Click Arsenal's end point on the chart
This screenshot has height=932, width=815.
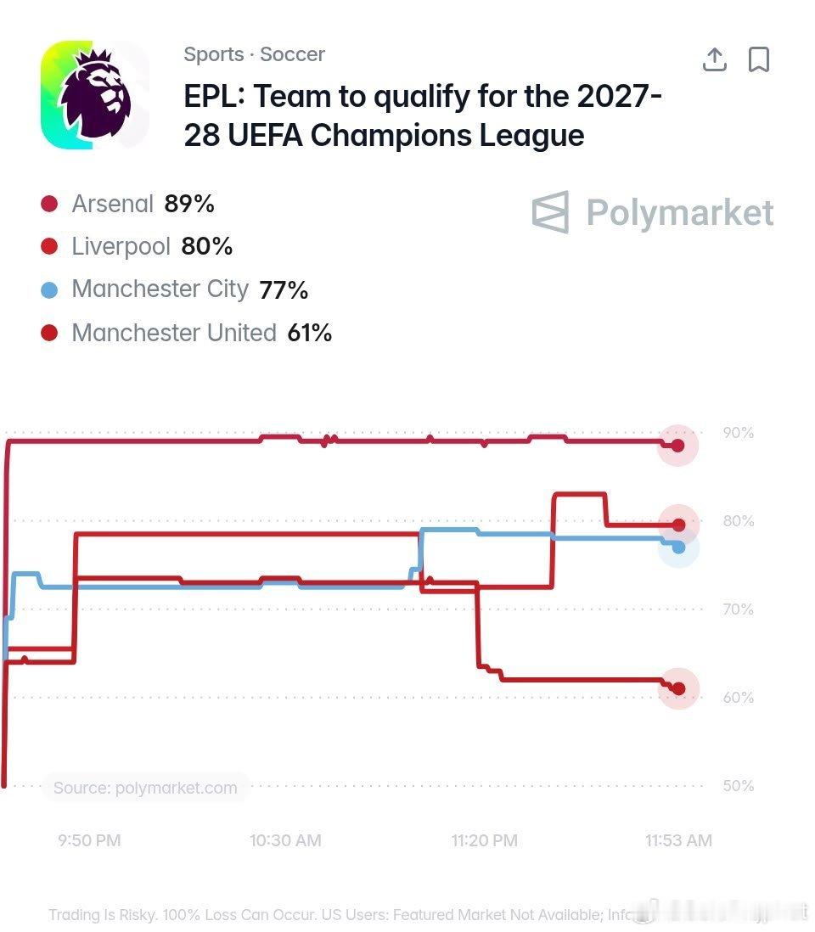pyautogui.click(x=677, y=445)
